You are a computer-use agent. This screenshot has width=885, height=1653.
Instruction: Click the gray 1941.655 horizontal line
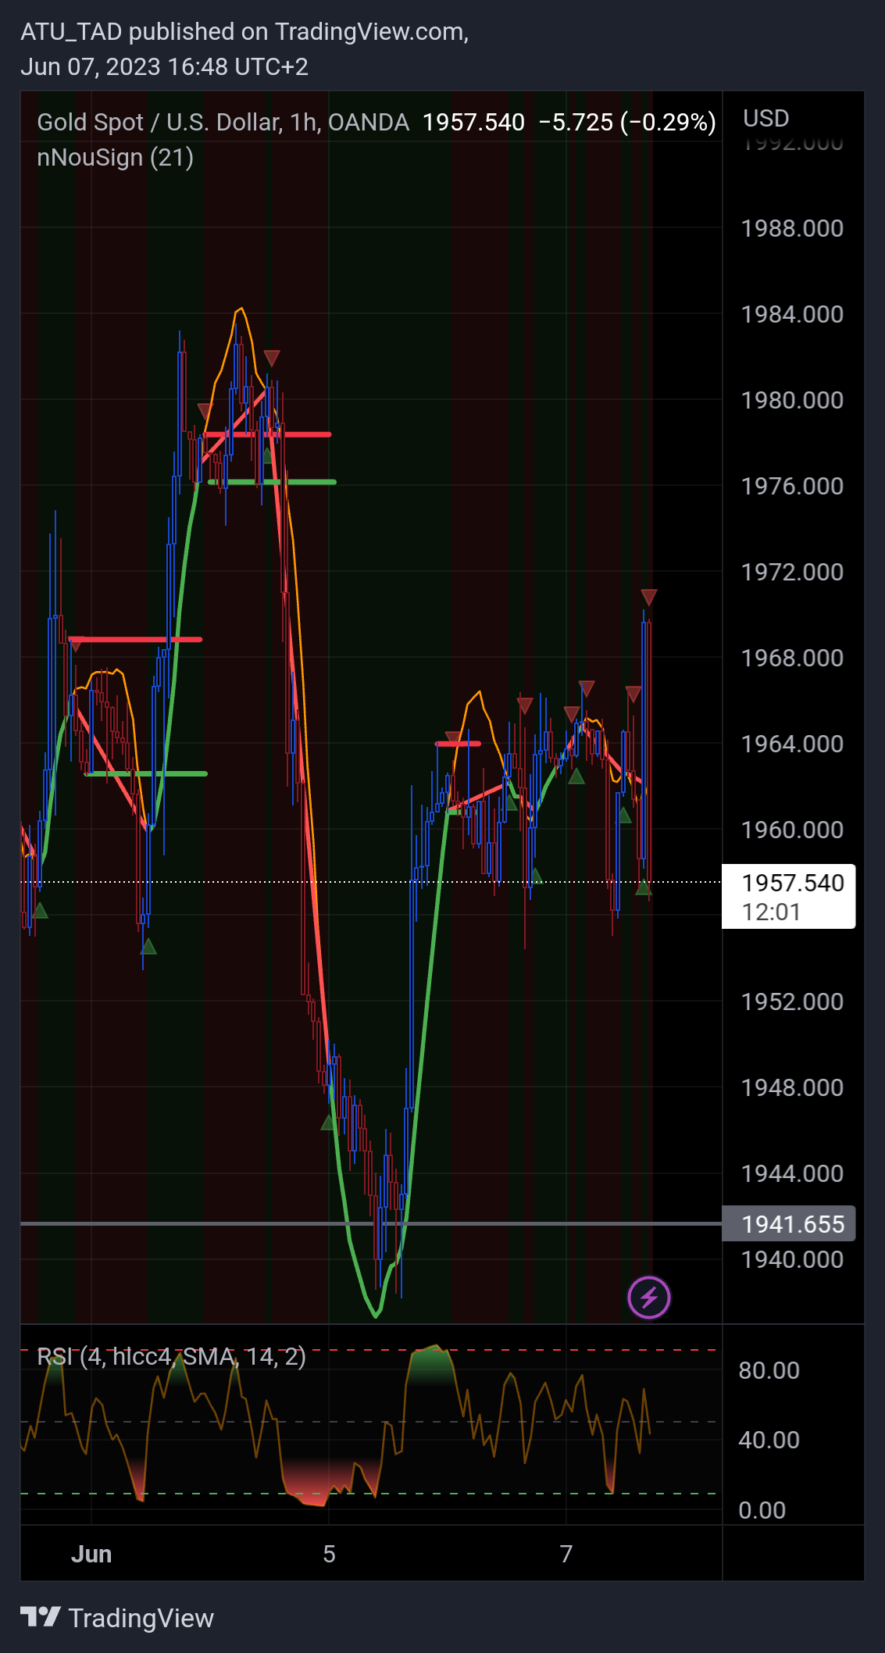coord(371,1223)
